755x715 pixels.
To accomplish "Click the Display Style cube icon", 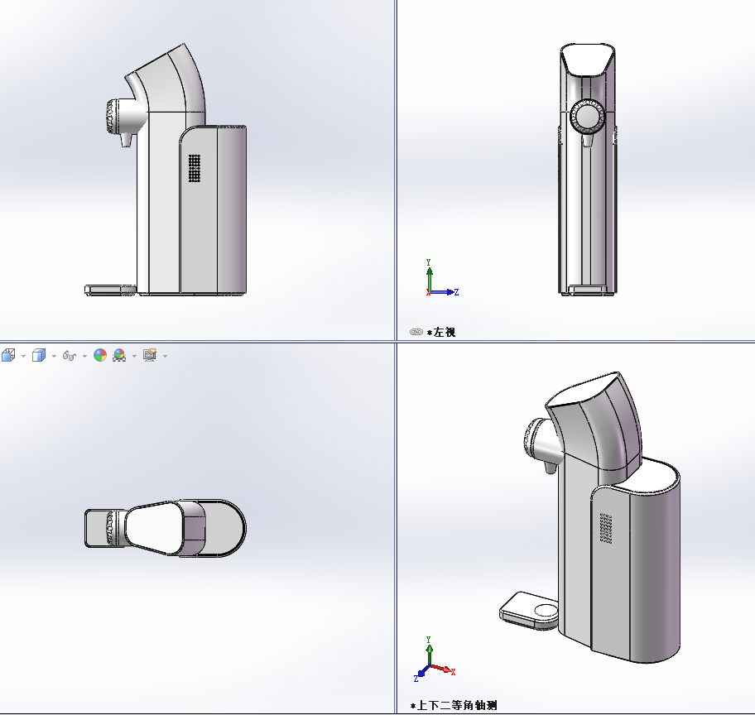I will coord(39,355).
